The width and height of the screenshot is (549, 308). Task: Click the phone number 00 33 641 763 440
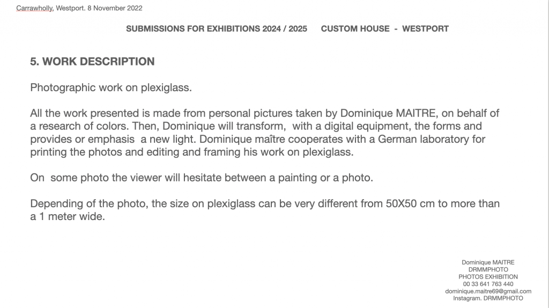(488, 284)
